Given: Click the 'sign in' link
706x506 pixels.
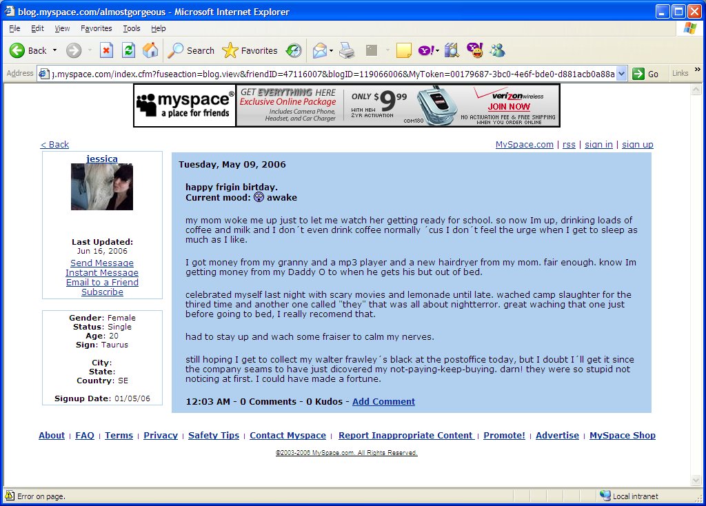Looking at the screenshot, I should click(x=599, y=145).
